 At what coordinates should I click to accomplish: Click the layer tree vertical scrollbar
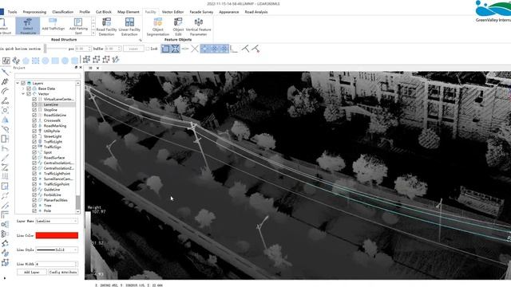(x=78, y=202)
